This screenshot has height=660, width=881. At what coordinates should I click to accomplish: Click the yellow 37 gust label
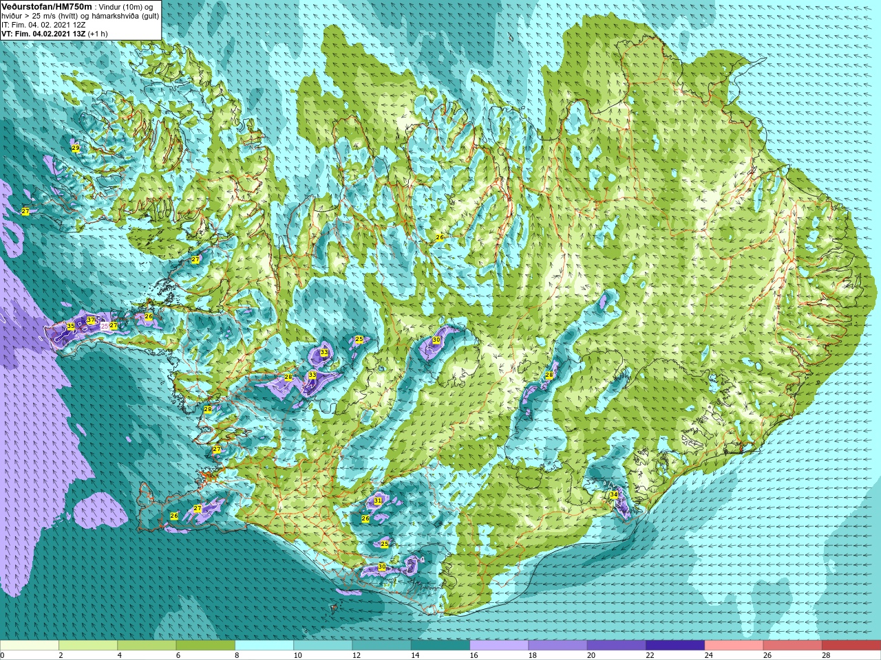(x=91, y=320)
